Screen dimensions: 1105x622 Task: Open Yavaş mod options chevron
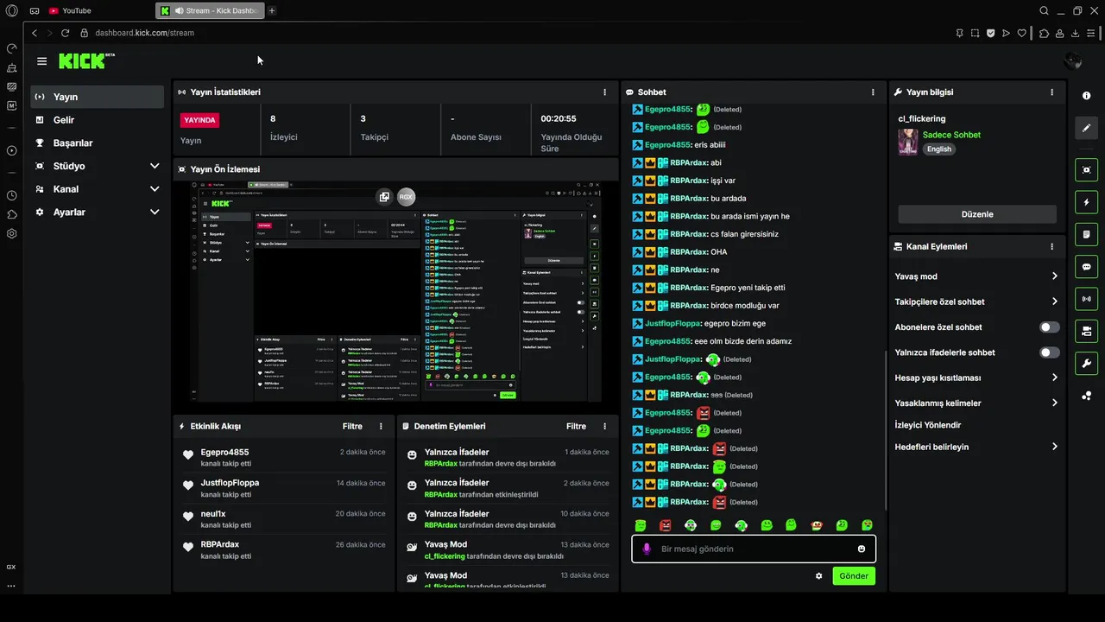coord(1054,276)
